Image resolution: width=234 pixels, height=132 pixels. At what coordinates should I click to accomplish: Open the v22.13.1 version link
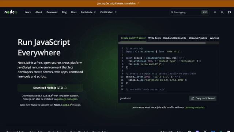(x=48, y=96)
